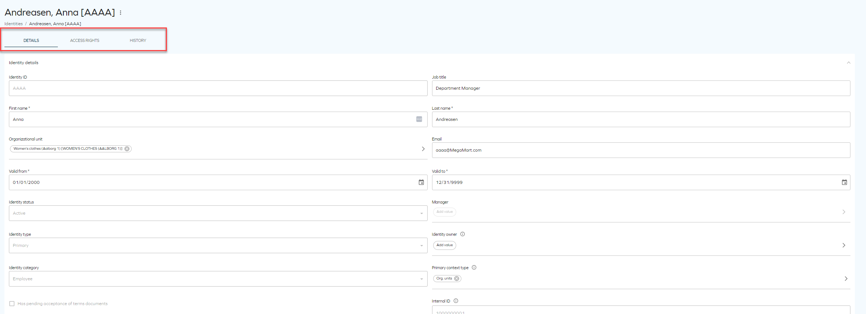Click the Identity ID field
The width and height of the screenshot is (866, 314).
(x=218, y=88)
